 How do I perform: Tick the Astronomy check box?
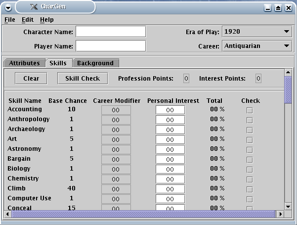click(x=250, y=150)
